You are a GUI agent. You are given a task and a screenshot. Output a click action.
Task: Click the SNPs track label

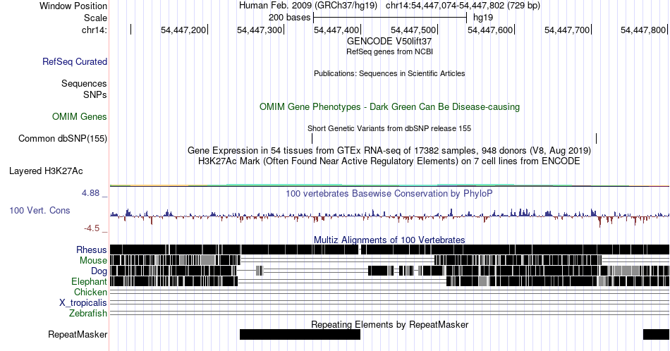(95, 94)
